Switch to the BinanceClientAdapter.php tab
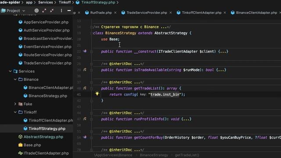This screenshot has width=281, height=158. (x=256, y=13)
